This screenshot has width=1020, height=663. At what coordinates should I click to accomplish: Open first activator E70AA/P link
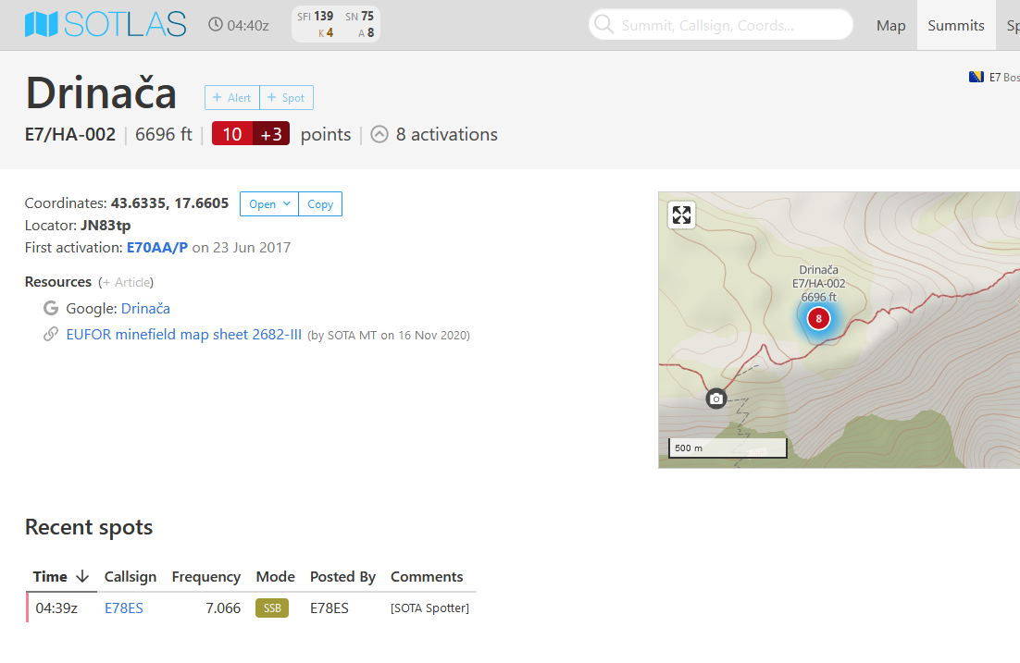pyautogui.click(x=157, y=248)
